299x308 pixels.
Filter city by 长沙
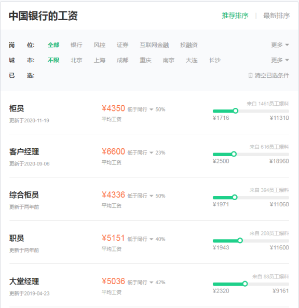point(214,60)
